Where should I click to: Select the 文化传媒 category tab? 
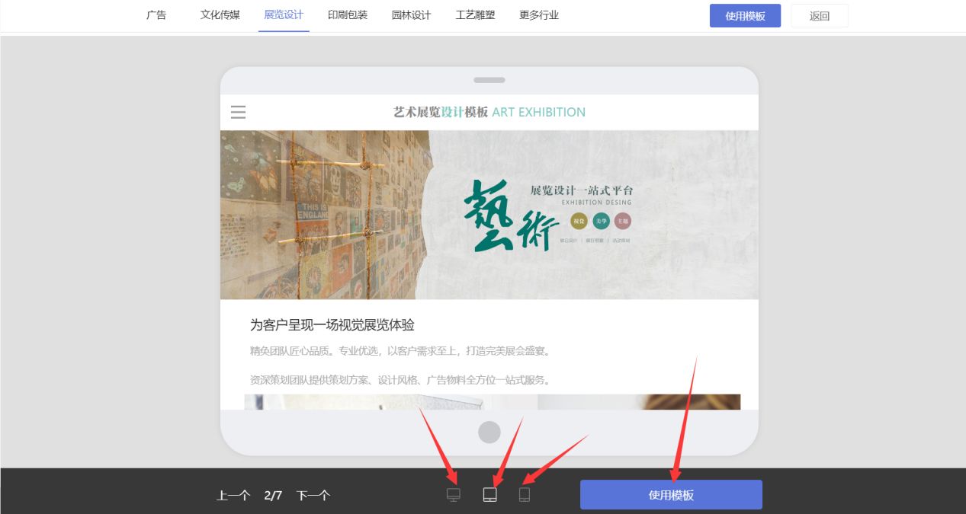[x=220, y=14]
